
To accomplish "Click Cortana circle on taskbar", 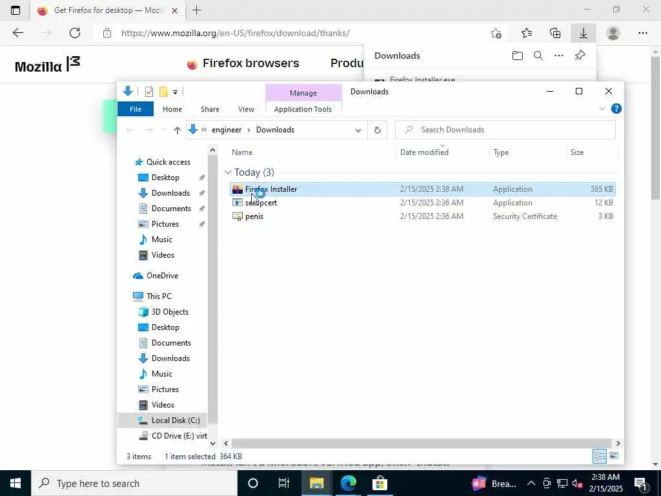I will point(253,483).
